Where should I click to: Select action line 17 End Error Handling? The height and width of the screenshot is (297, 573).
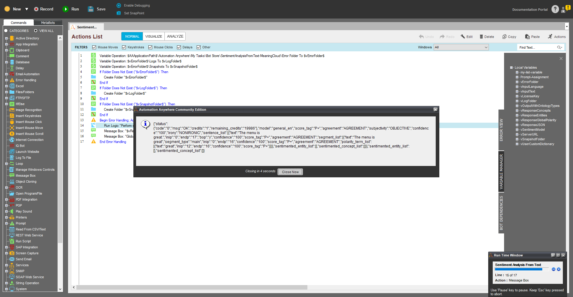113,142
